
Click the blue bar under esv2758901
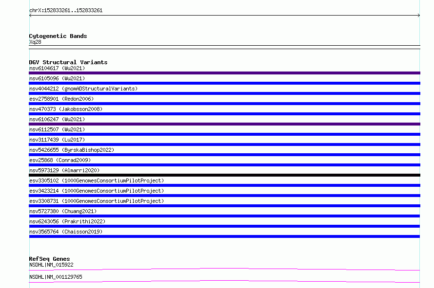[224, 104]
